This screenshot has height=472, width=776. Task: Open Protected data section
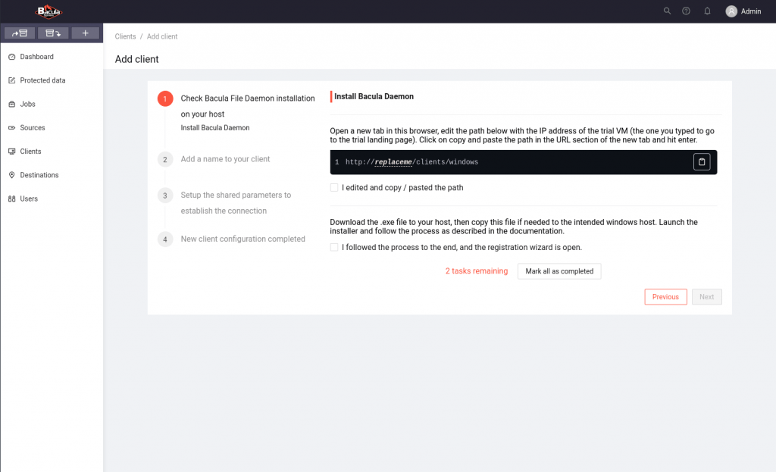click(42, 80)
